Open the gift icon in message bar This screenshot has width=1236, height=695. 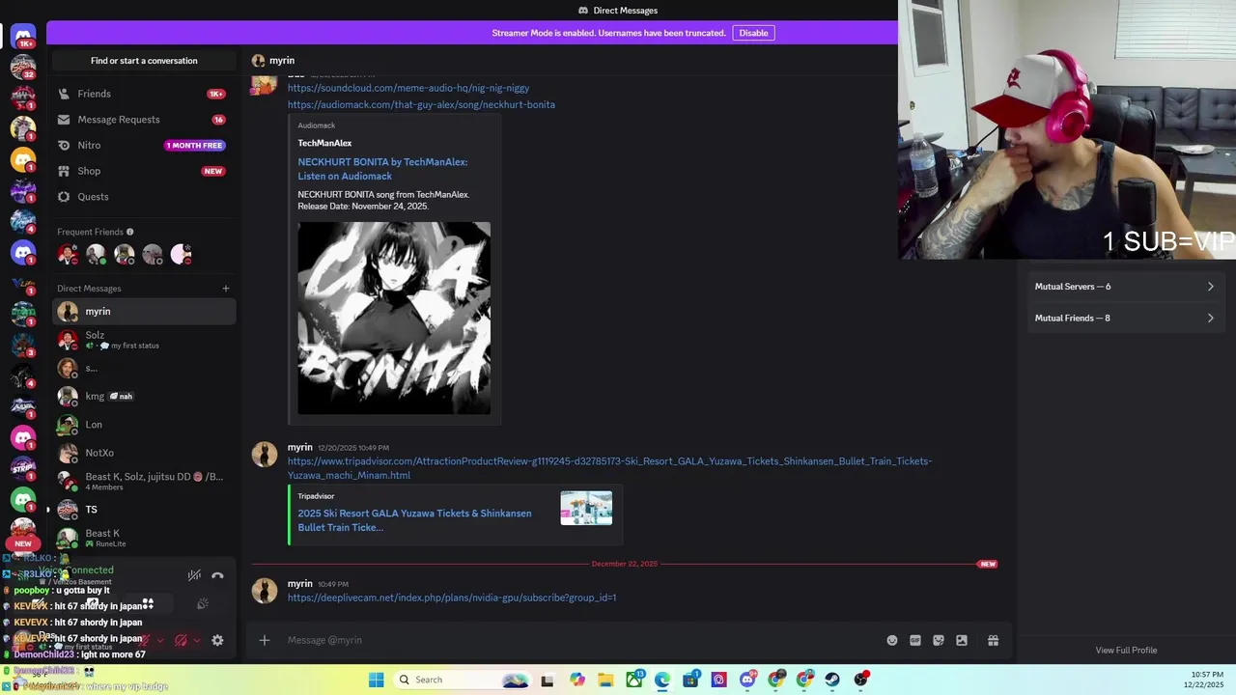click(993, 640)
